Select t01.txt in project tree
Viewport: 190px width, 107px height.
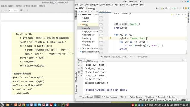coord(86,45)
